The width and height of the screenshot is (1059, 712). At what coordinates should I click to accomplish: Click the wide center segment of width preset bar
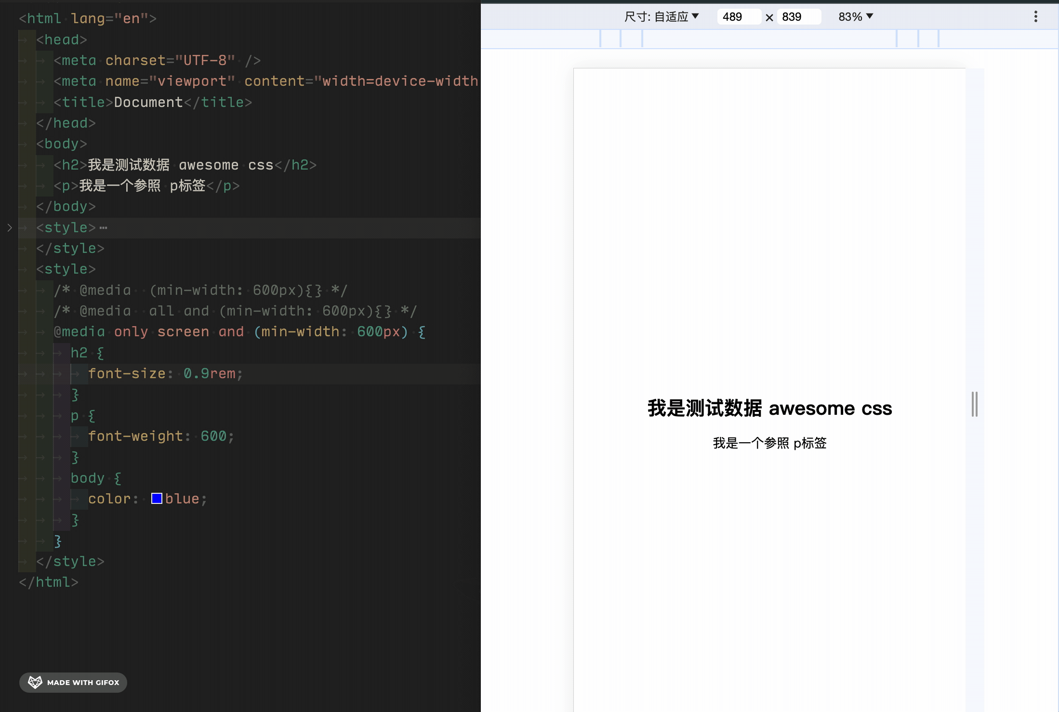pyautogui.click(x=769, y=39)
